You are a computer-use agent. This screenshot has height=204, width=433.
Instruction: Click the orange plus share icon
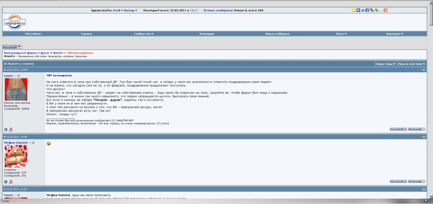(x=385, y=10)
